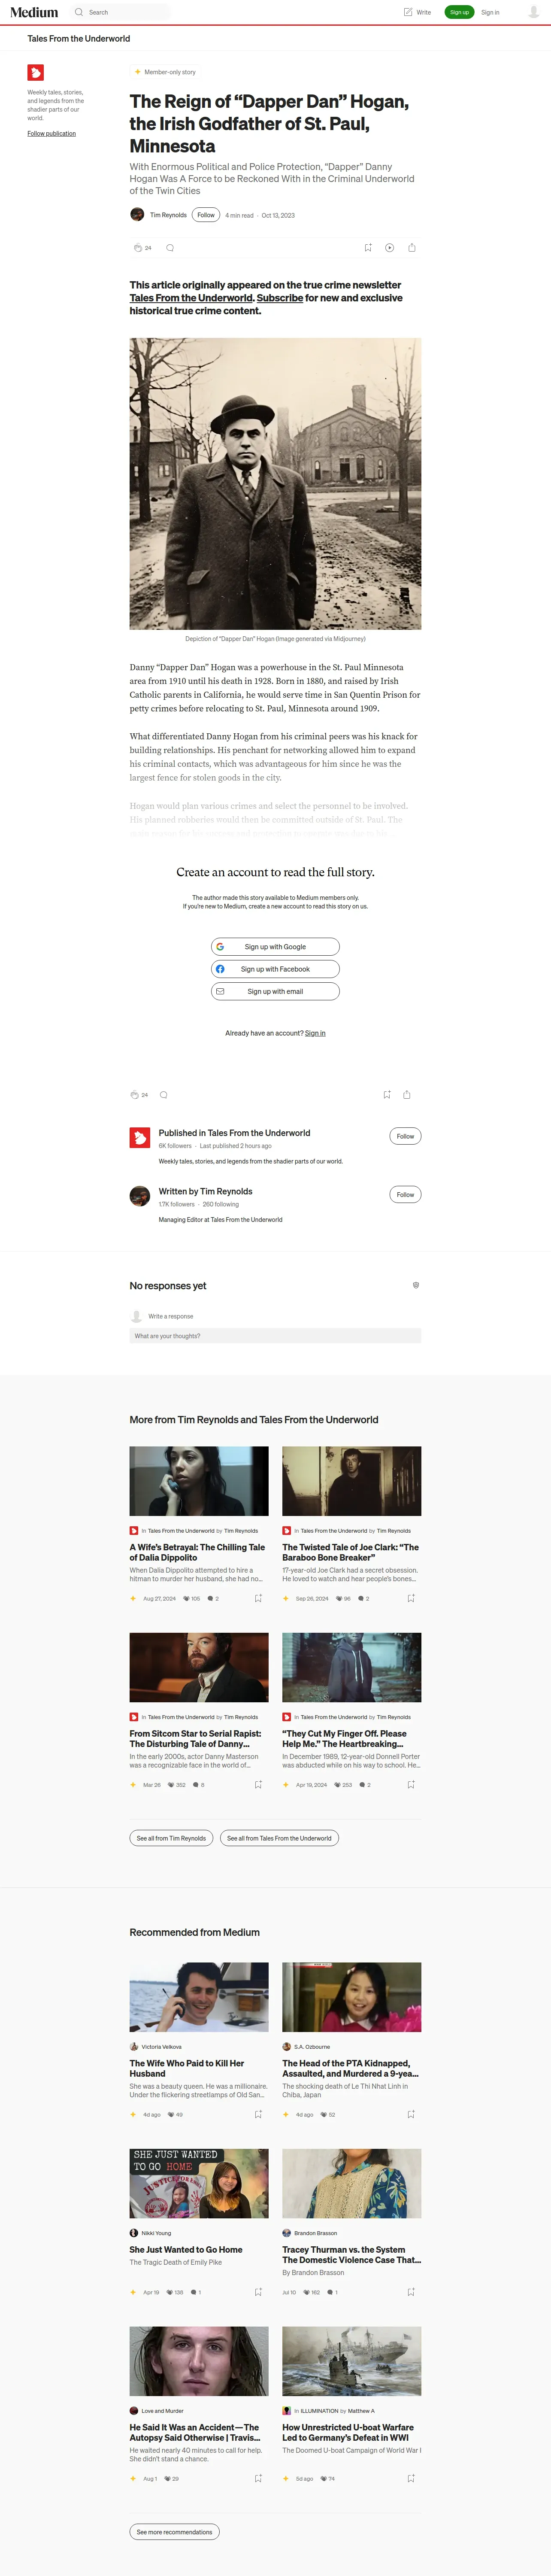The image size is (551, 2576).
Task: Click the green Sign up button
Action: click(459, 12)
